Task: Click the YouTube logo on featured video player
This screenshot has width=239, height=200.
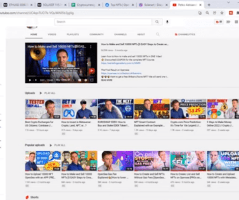Action: [91, 71]
